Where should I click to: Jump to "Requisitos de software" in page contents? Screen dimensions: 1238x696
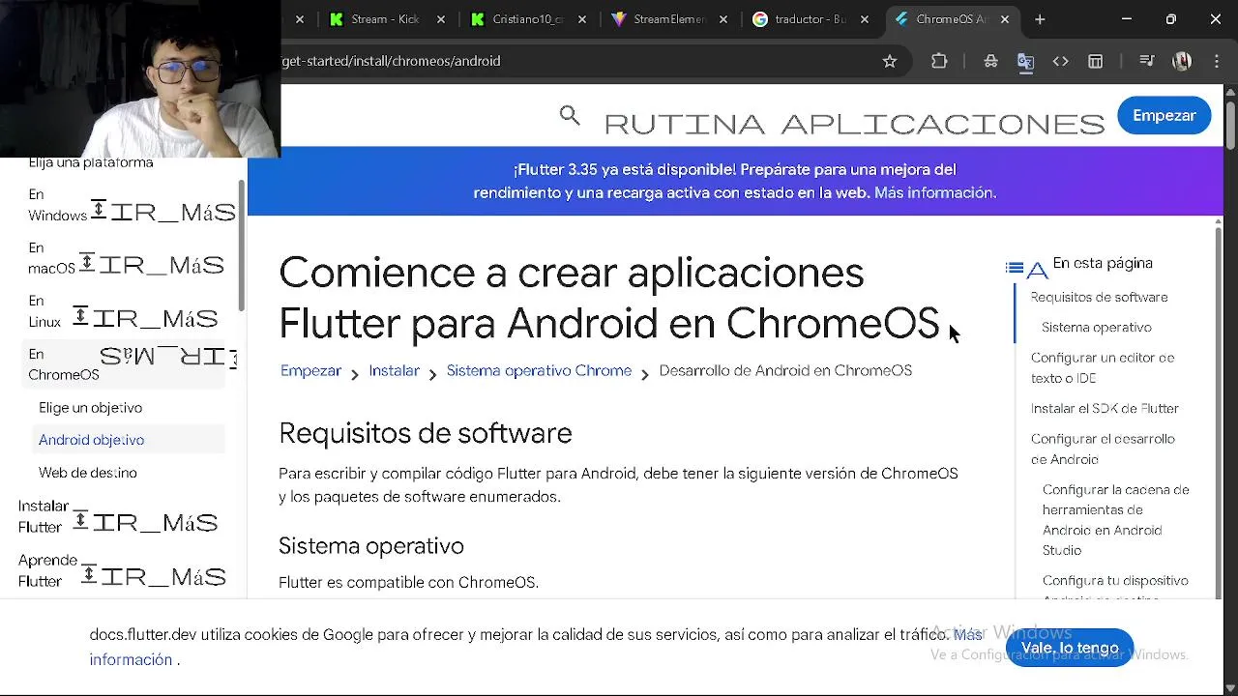coord(1099,297)
